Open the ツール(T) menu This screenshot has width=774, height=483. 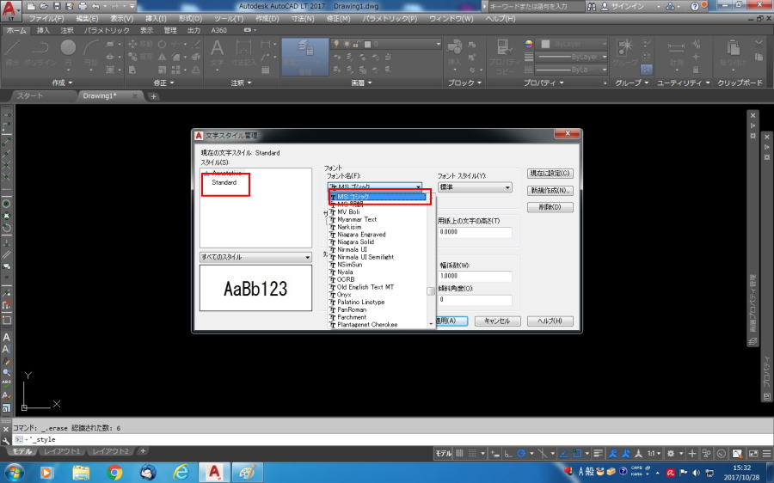[x=229, y=18]
